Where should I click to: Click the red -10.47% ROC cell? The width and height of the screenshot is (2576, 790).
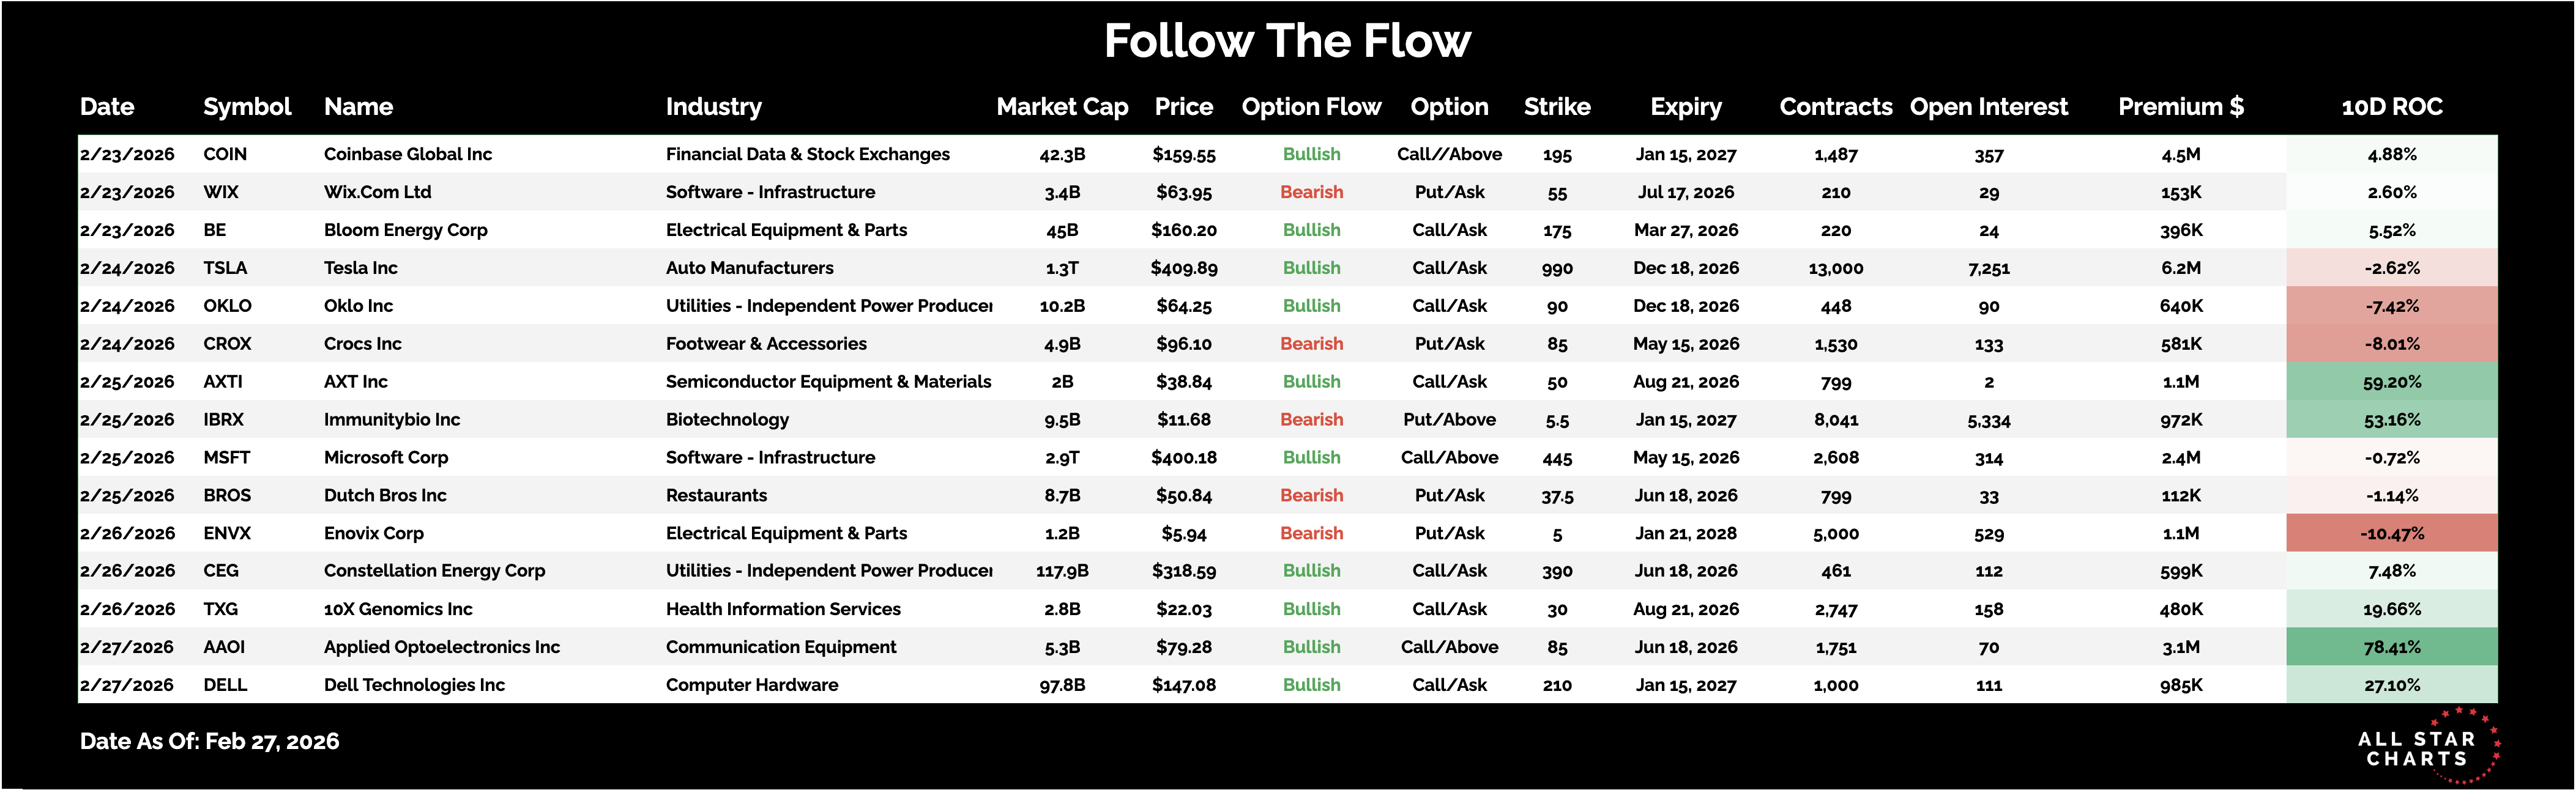click(2391, 533)
